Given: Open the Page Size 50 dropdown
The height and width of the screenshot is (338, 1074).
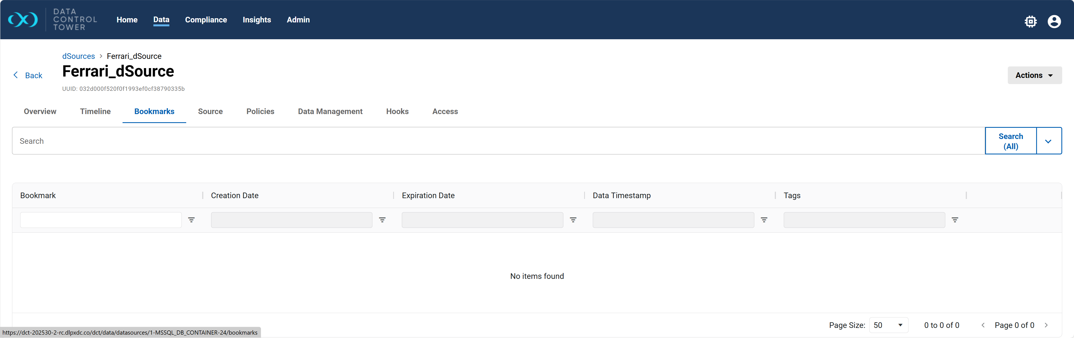Looking at the screenshot, I should 888,325.
